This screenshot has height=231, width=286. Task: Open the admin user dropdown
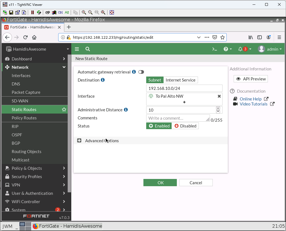pyautogui.click(x=270, y=49)
